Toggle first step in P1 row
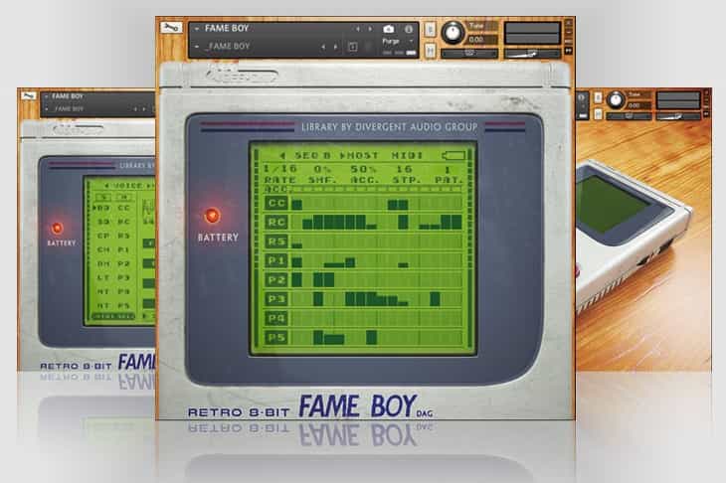 pos(296,262)
